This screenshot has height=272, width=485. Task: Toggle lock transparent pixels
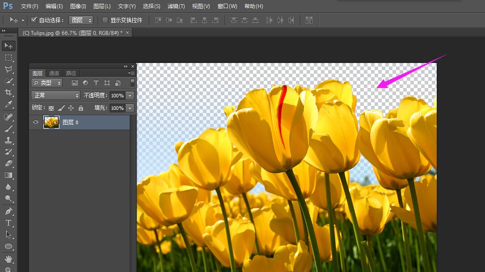(x=51, y=108)
